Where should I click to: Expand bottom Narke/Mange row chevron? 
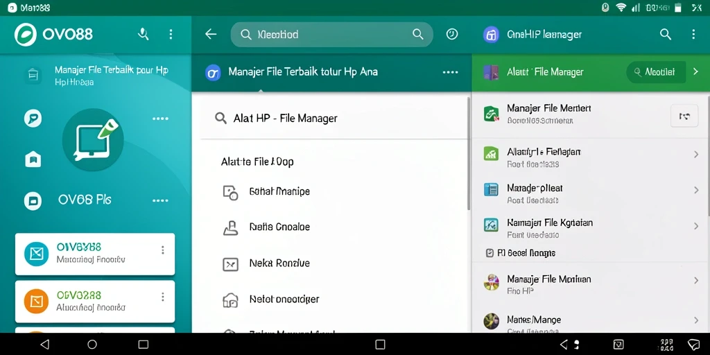click(696, 320)
